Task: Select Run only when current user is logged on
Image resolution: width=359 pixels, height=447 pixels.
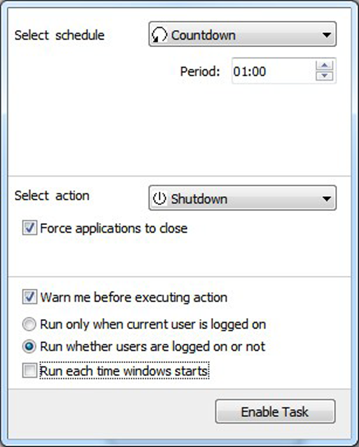Action: click(29, 325)
